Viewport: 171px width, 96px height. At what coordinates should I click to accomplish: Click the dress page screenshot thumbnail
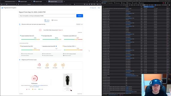click(x=68, y=82)
